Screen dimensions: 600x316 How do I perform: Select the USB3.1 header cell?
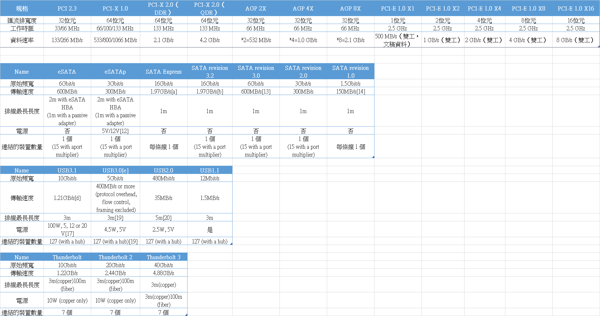tap(67, 170)
